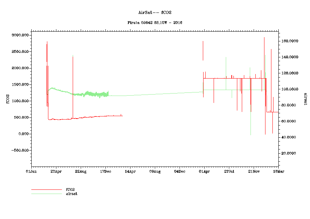Click the 22Aug date tick label
The height and width of the screenshot is (219, 310).
pyautogui.click(x=80, y=171)
